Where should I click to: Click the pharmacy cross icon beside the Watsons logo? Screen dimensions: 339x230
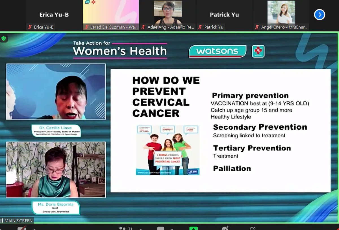(x=258, y=51)
